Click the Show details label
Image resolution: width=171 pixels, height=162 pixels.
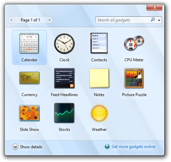click(31, 147)
